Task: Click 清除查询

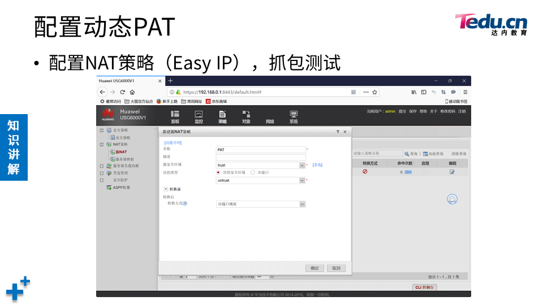Action: tap(459, 154)
